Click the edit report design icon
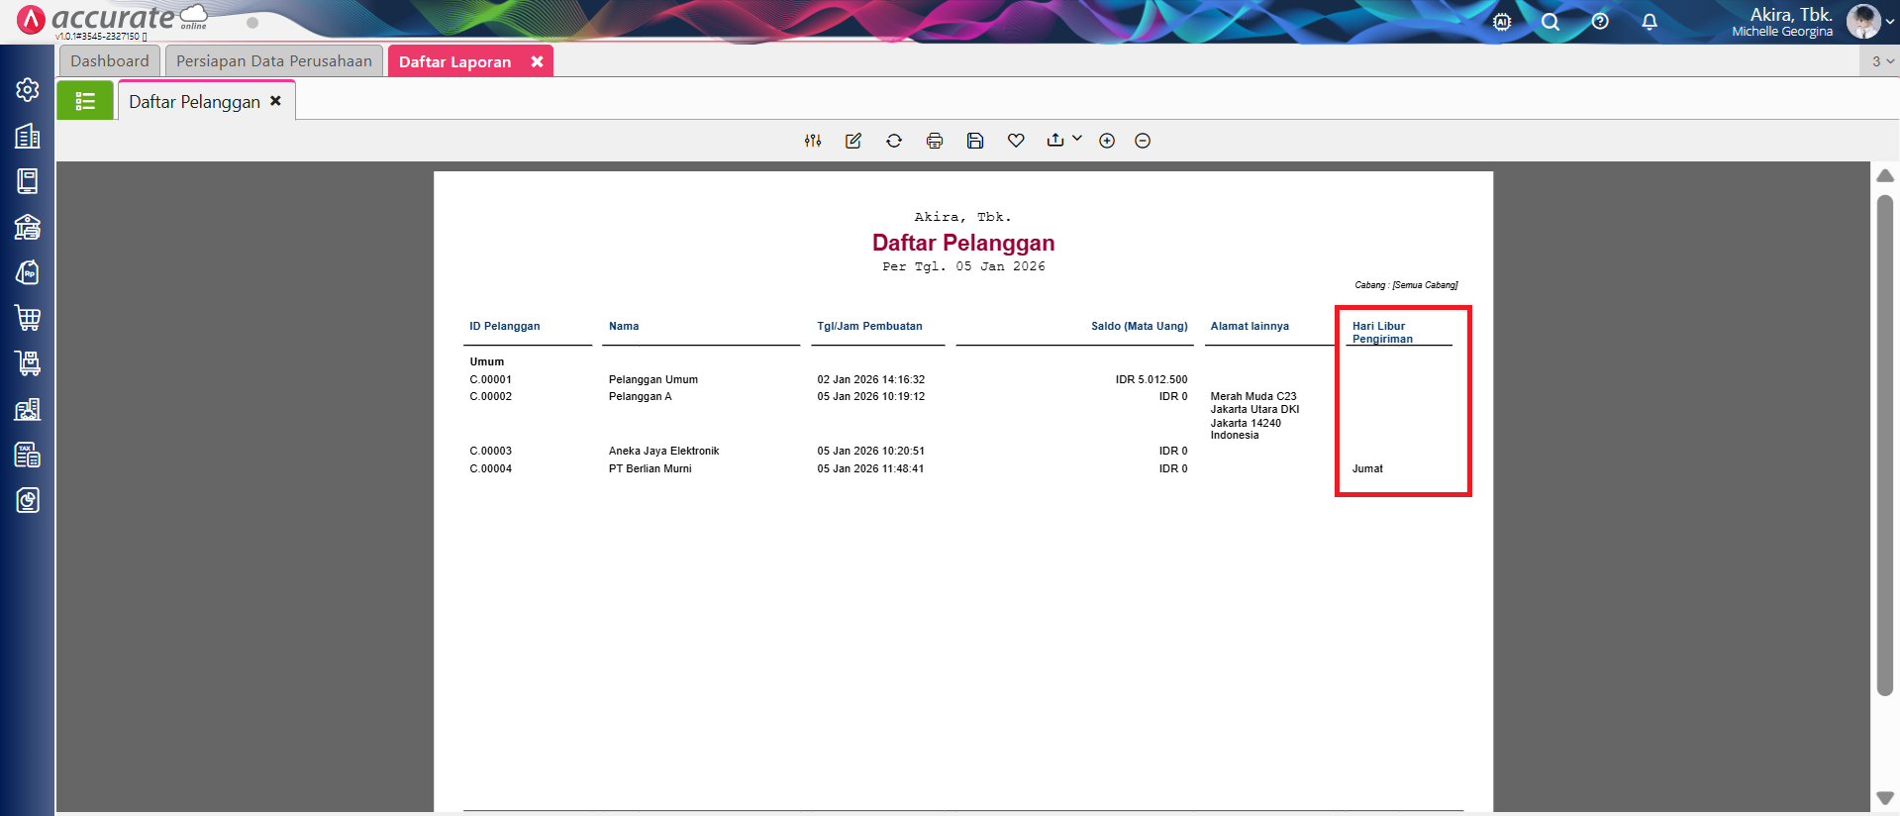 852,141
